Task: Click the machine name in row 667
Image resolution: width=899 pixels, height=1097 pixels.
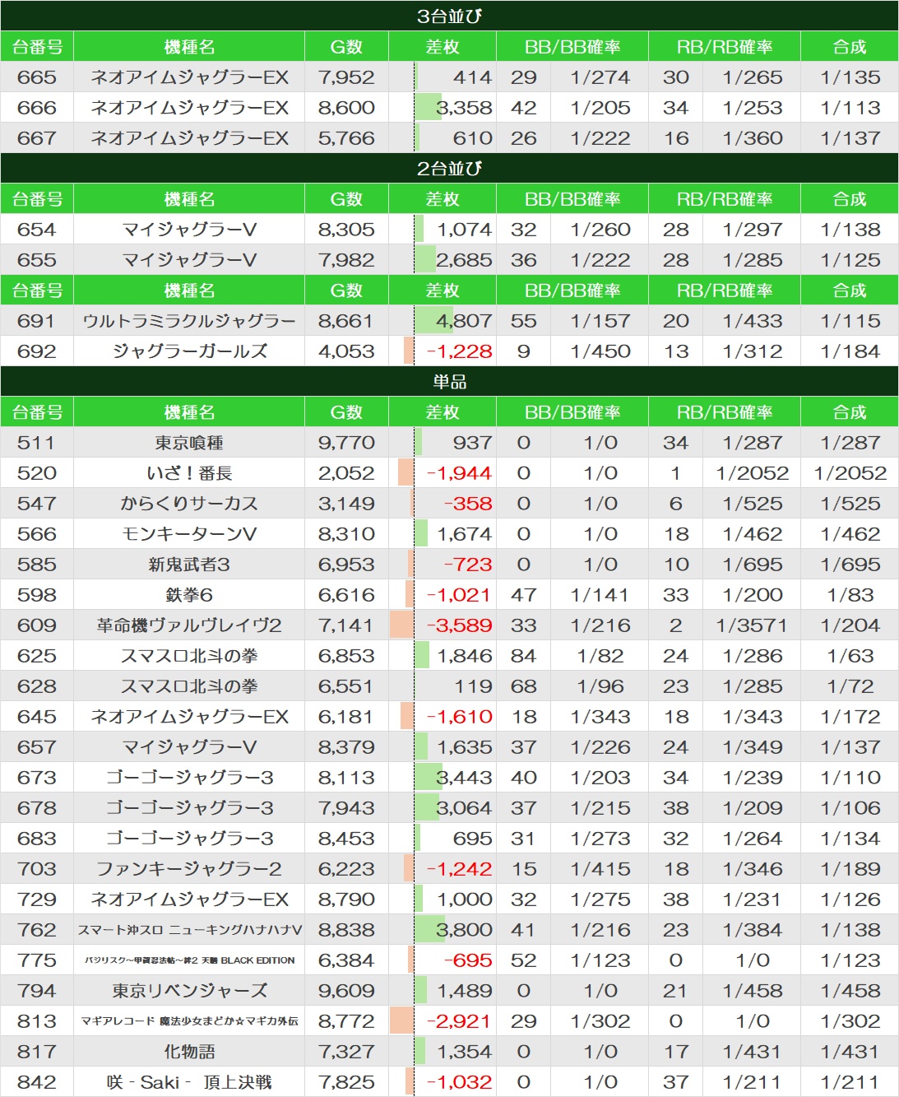Action: tap(189, 138)
